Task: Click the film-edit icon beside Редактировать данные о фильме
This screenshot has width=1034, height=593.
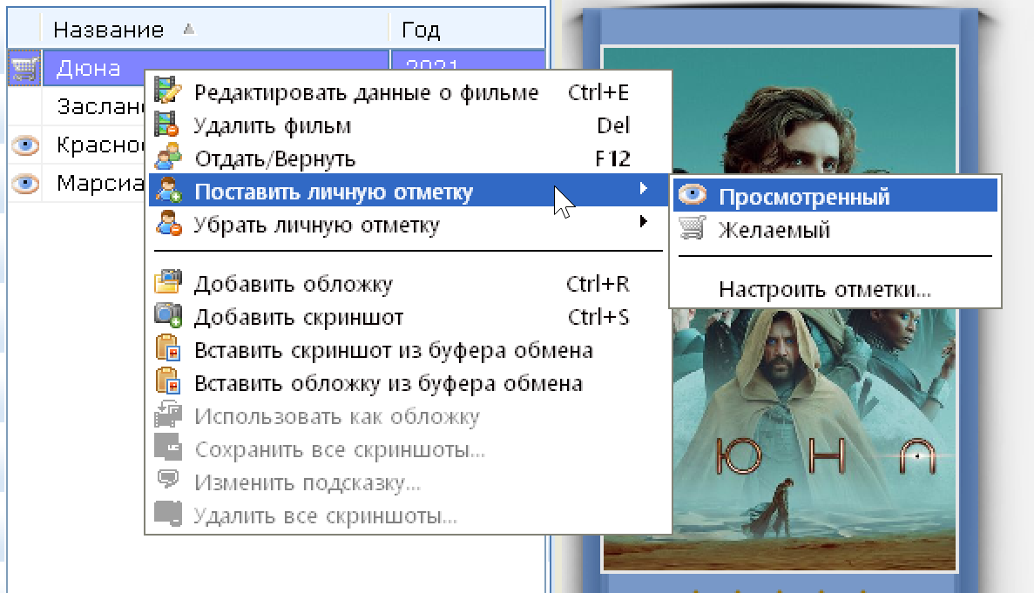Action: click(167, 91)
